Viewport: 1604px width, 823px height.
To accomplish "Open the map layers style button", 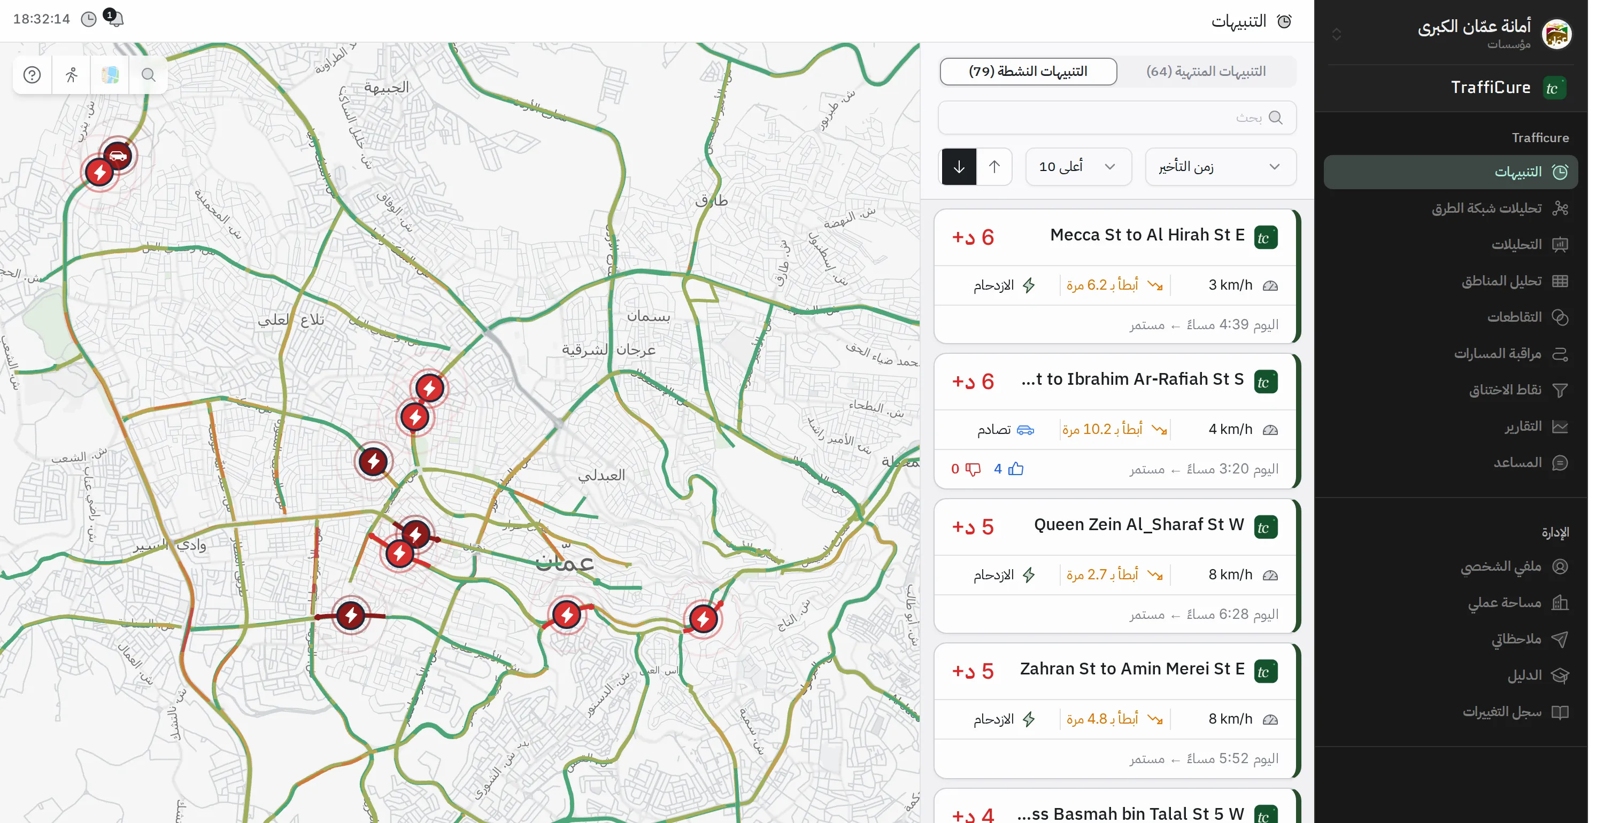I will pyautogui.click(x=110, y=75).
